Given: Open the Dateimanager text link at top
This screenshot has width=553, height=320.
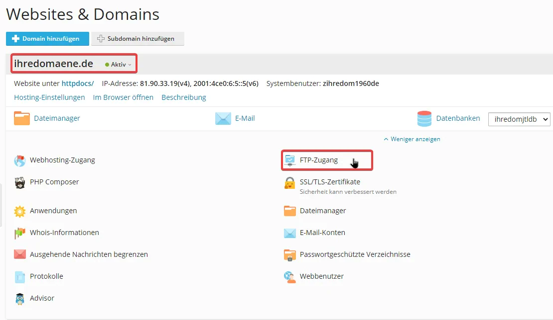Looking at the screenshot, I should coord(57,118).
